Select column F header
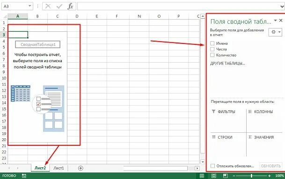The width and height of the screenshot is (285, 179). tap(117, 16)
